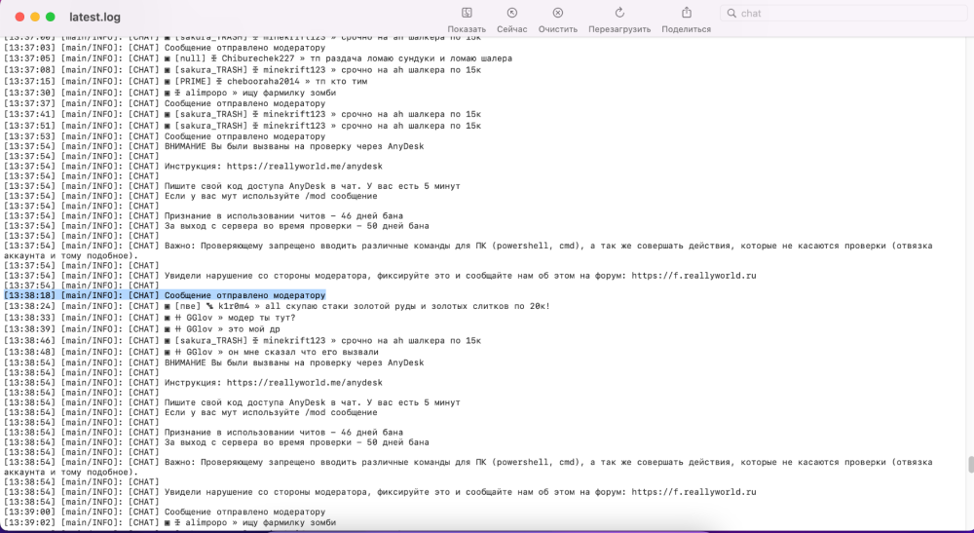Select 13:37:54 'За выход с сервера' line

click(x=216, y=226)
